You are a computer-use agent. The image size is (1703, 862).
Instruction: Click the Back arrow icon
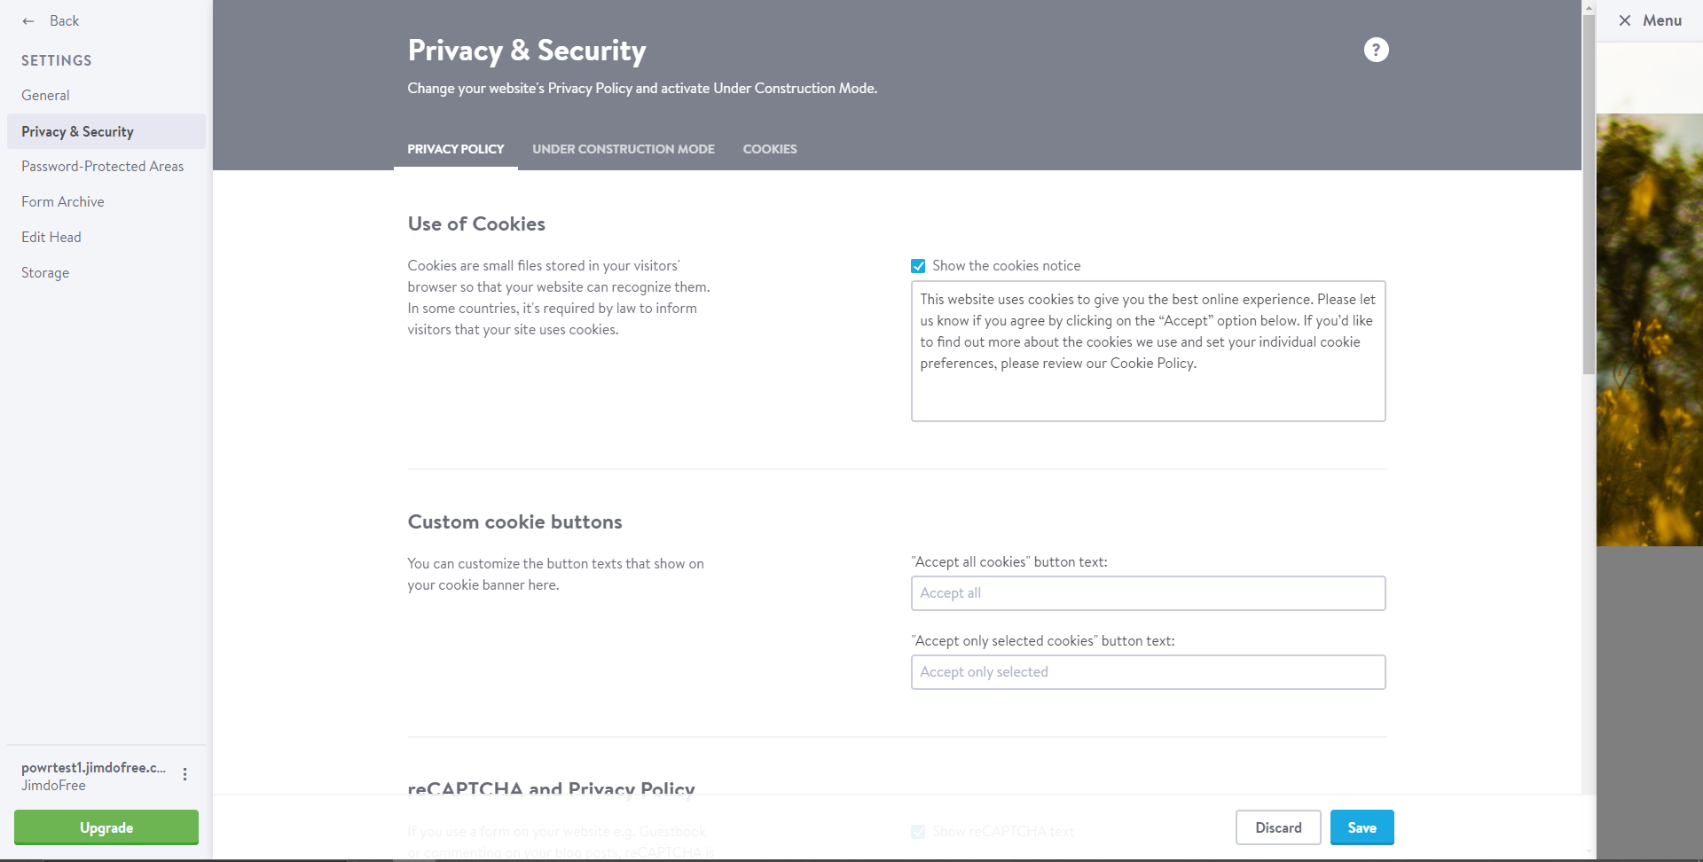pos(28,21)
